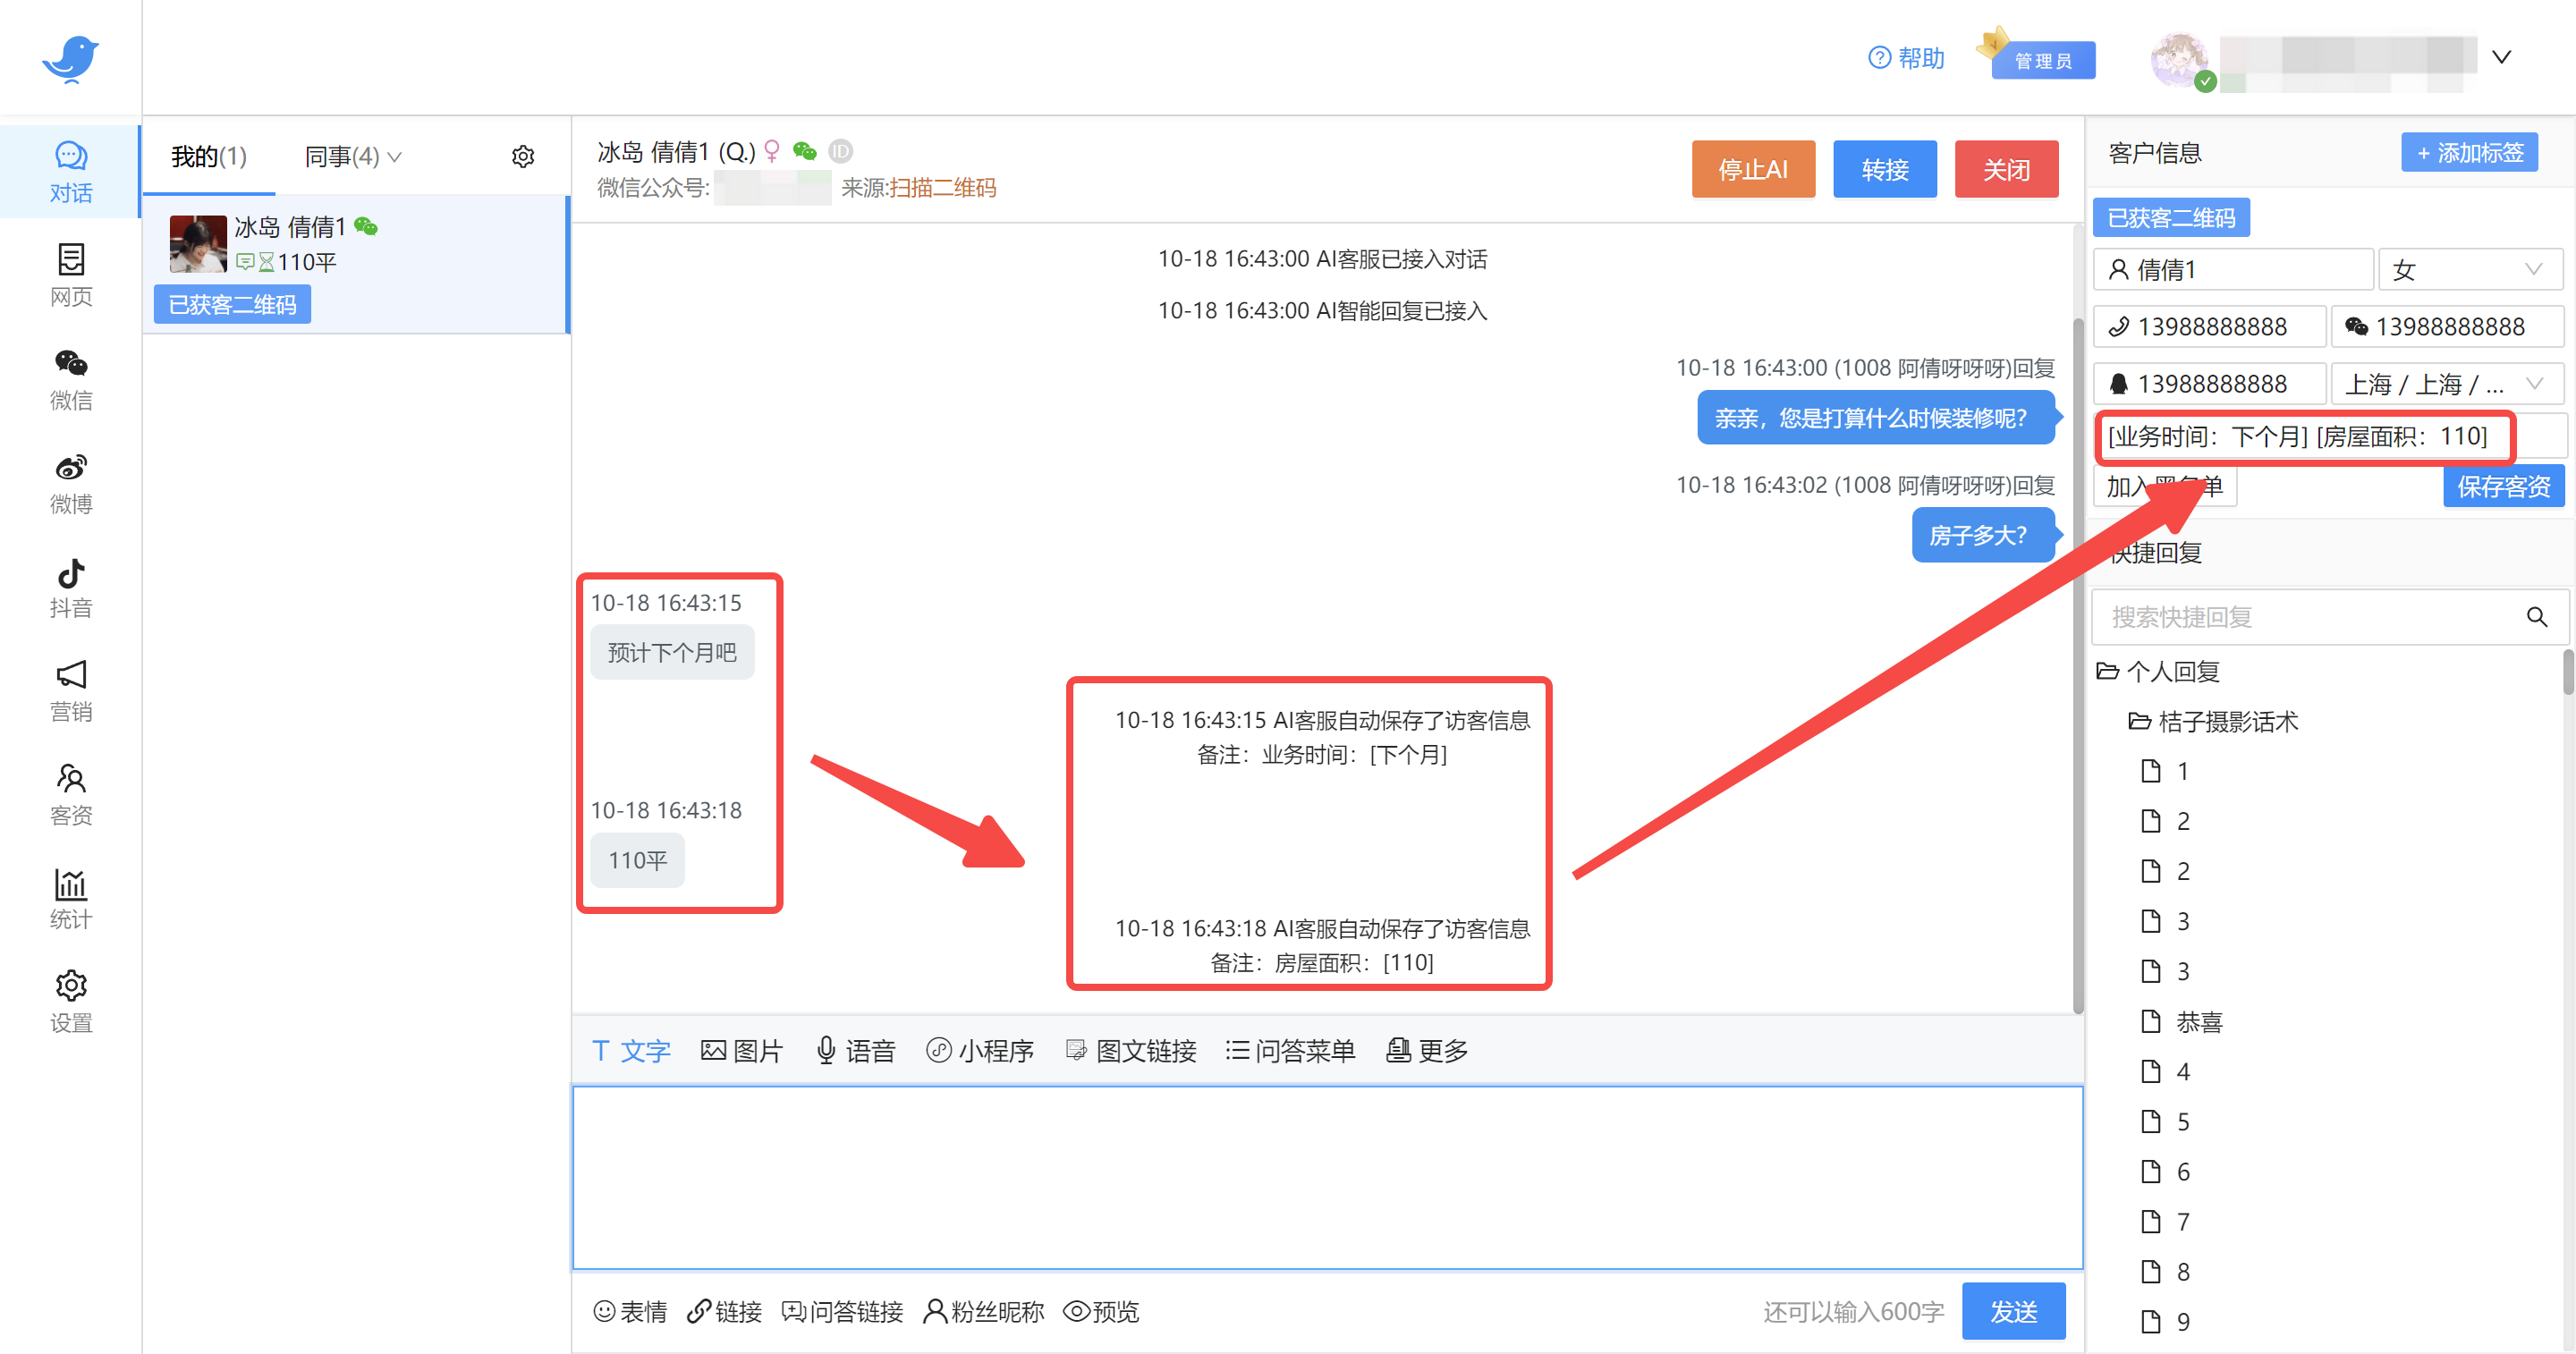The width and height of the screenshot is (2576, 1354).
Task: Collapse the 桔子摄影话术 folder
Action: click(x=2212, y=721)
